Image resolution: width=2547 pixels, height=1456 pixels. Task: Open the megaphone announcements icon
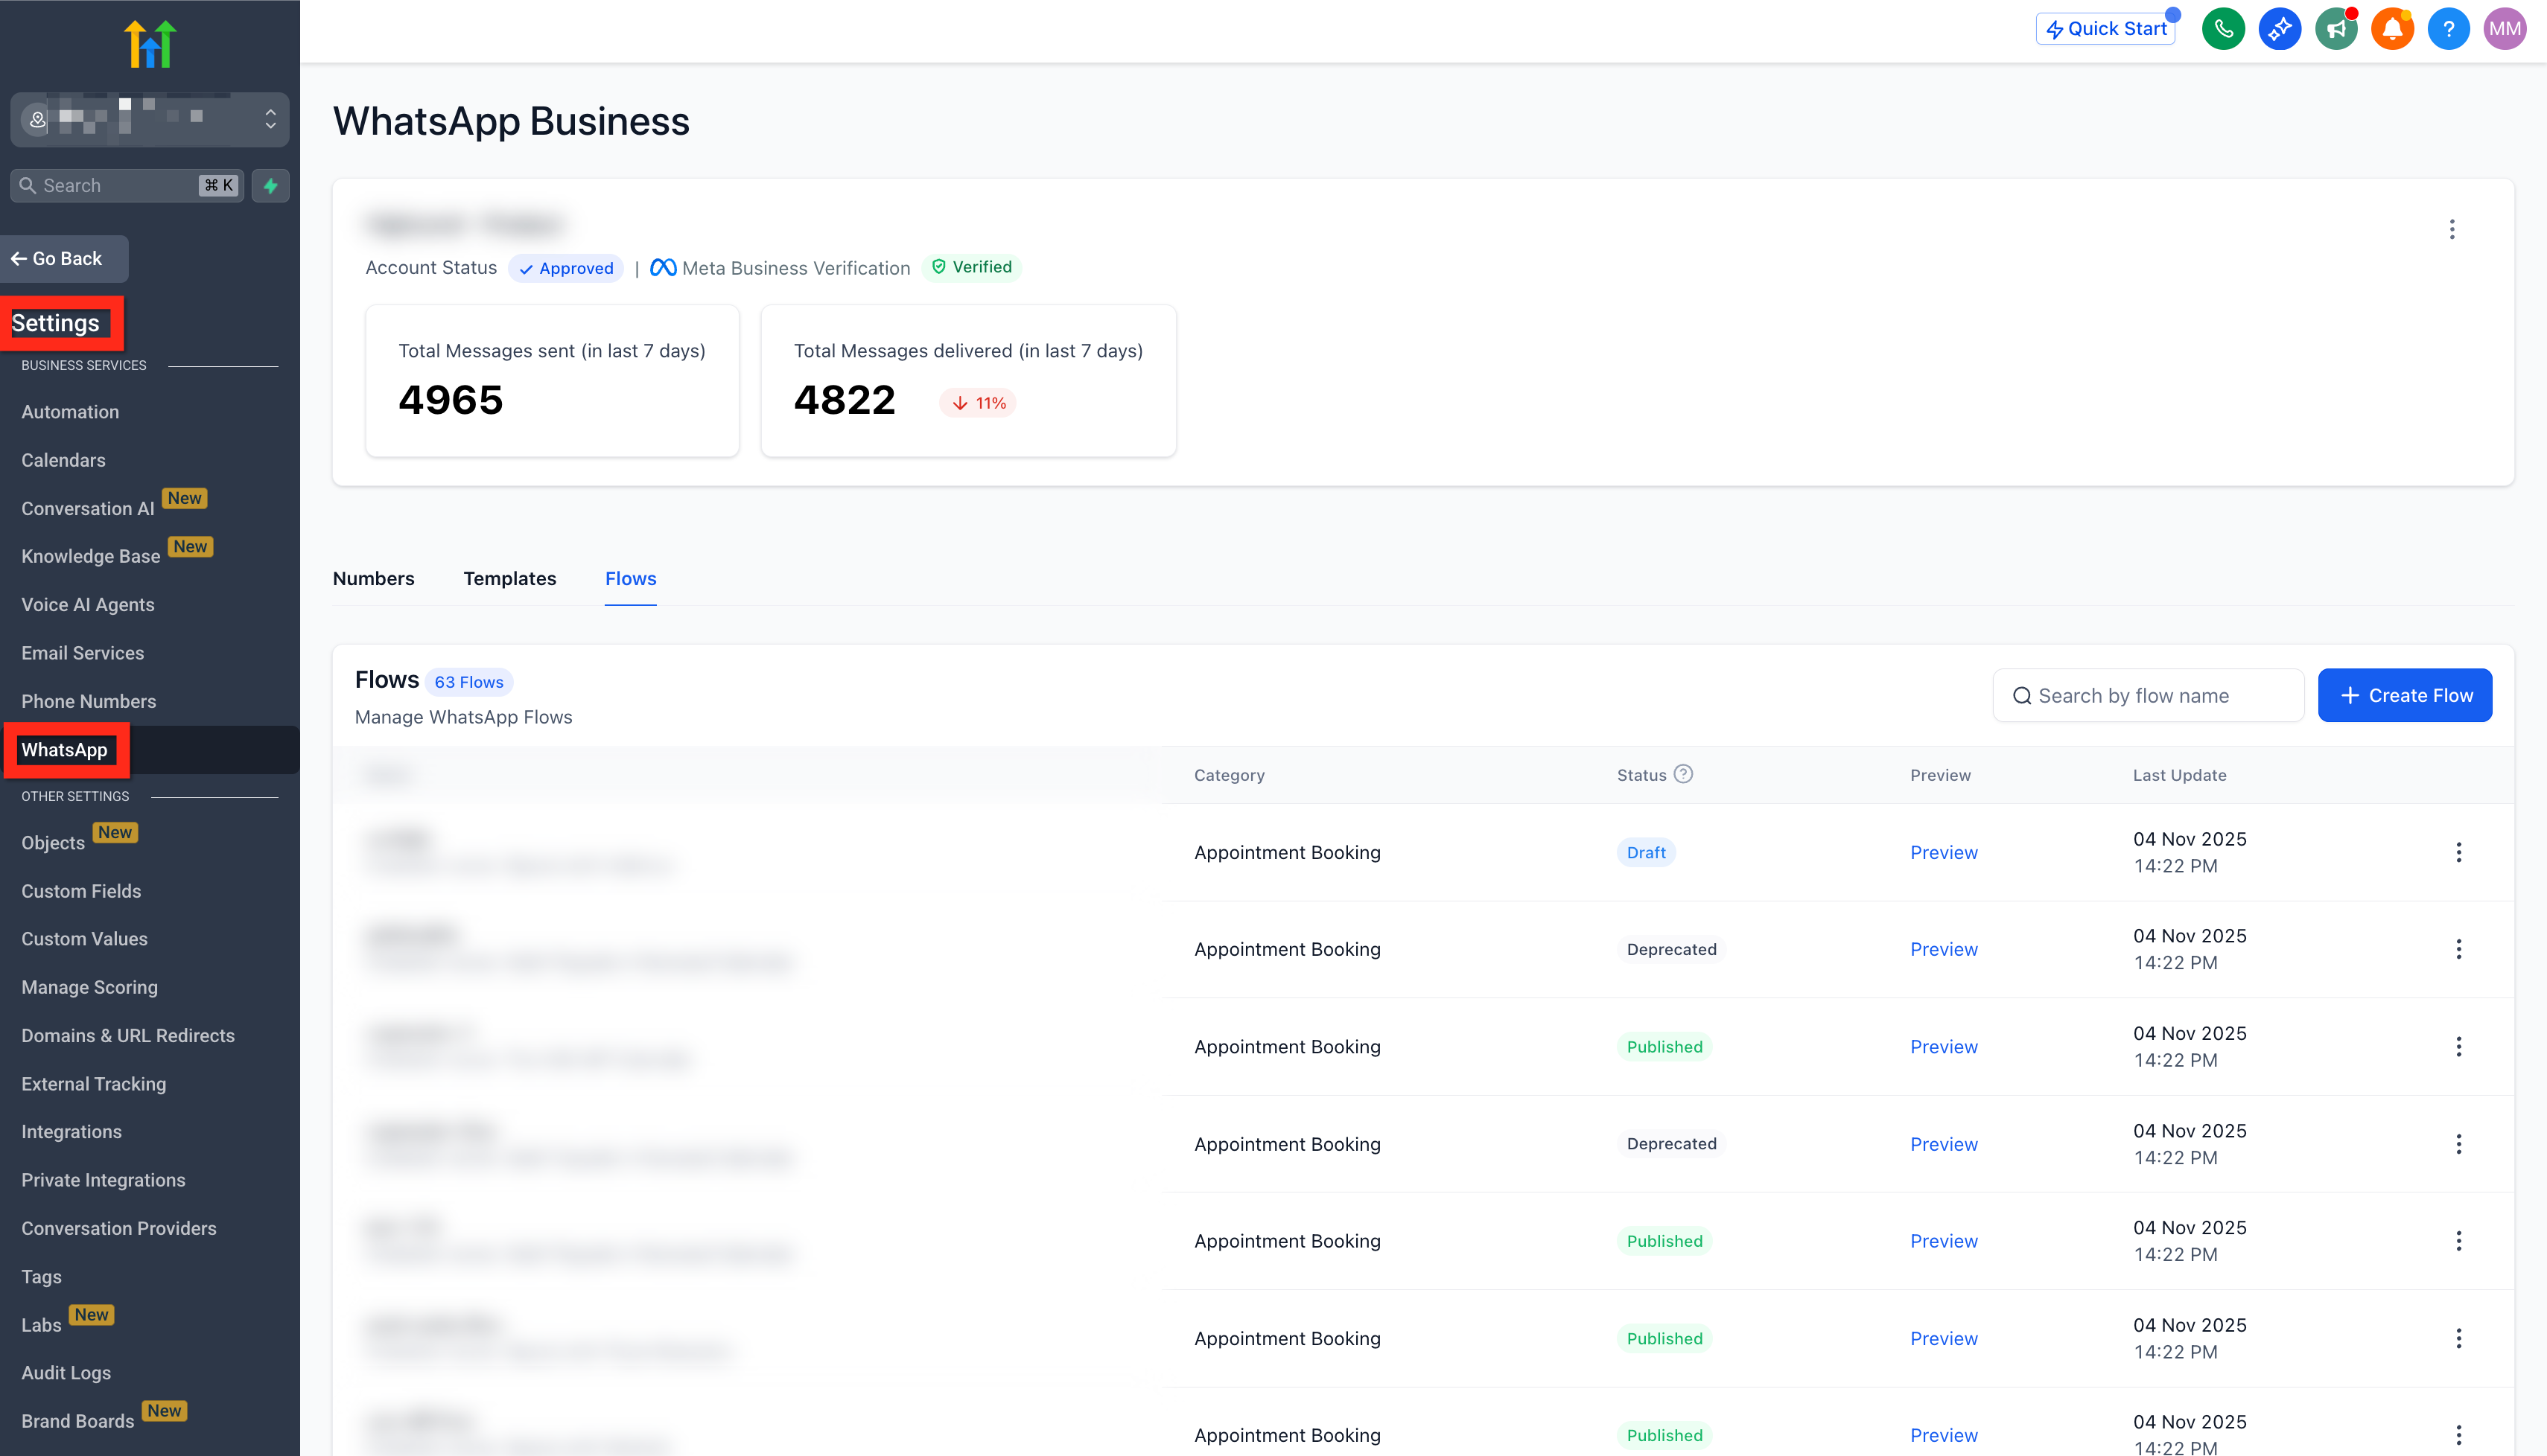pyautogui.click(x=2336, y=29)
